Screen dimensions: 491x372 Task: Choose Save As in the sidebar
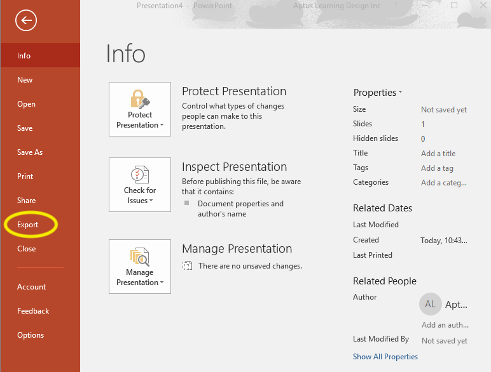(x=40, y=152)
